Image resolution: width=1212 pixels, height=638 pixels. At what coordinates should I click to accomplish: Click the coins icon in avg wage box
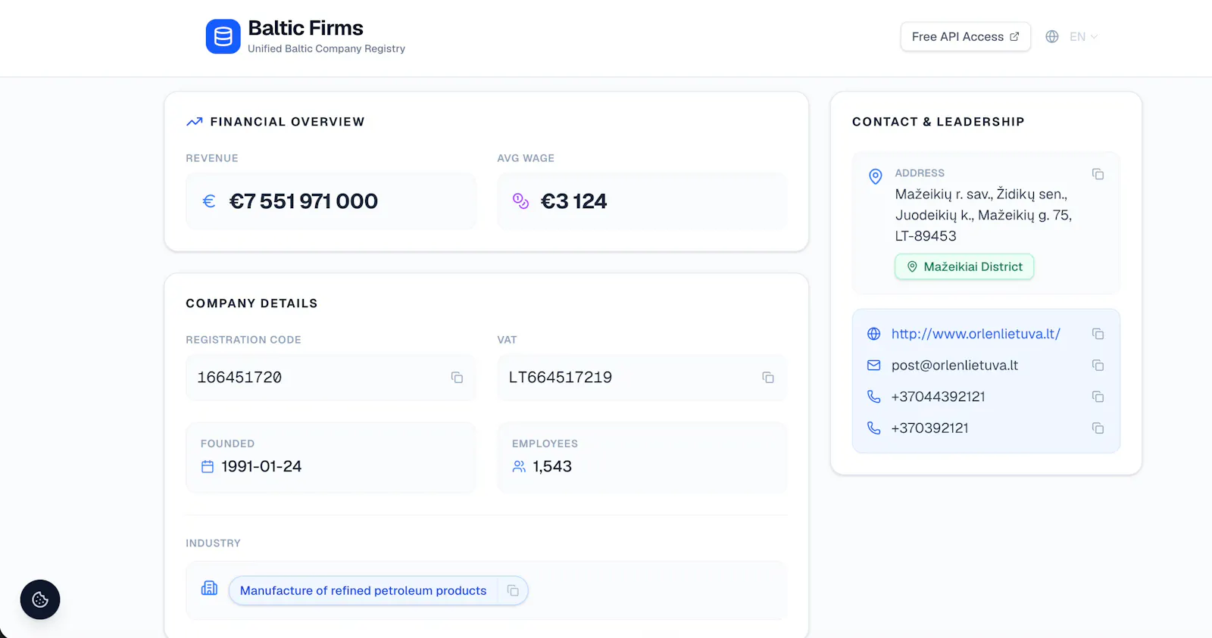pos(520,201)
